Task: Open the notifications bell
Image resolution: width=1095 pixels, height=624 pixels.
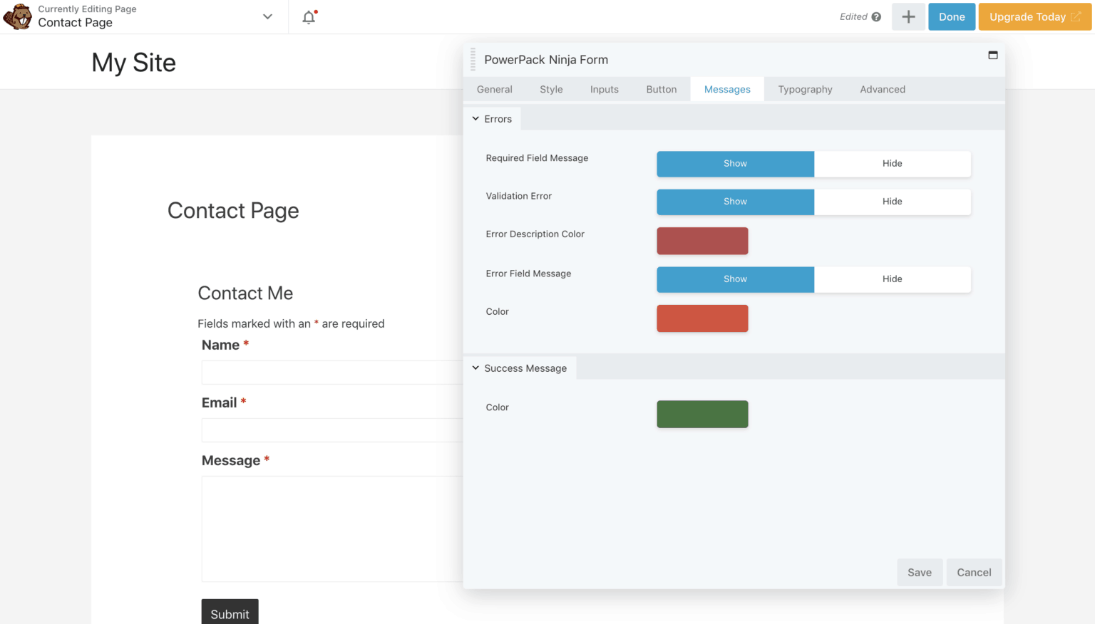Action: point(308,16)
